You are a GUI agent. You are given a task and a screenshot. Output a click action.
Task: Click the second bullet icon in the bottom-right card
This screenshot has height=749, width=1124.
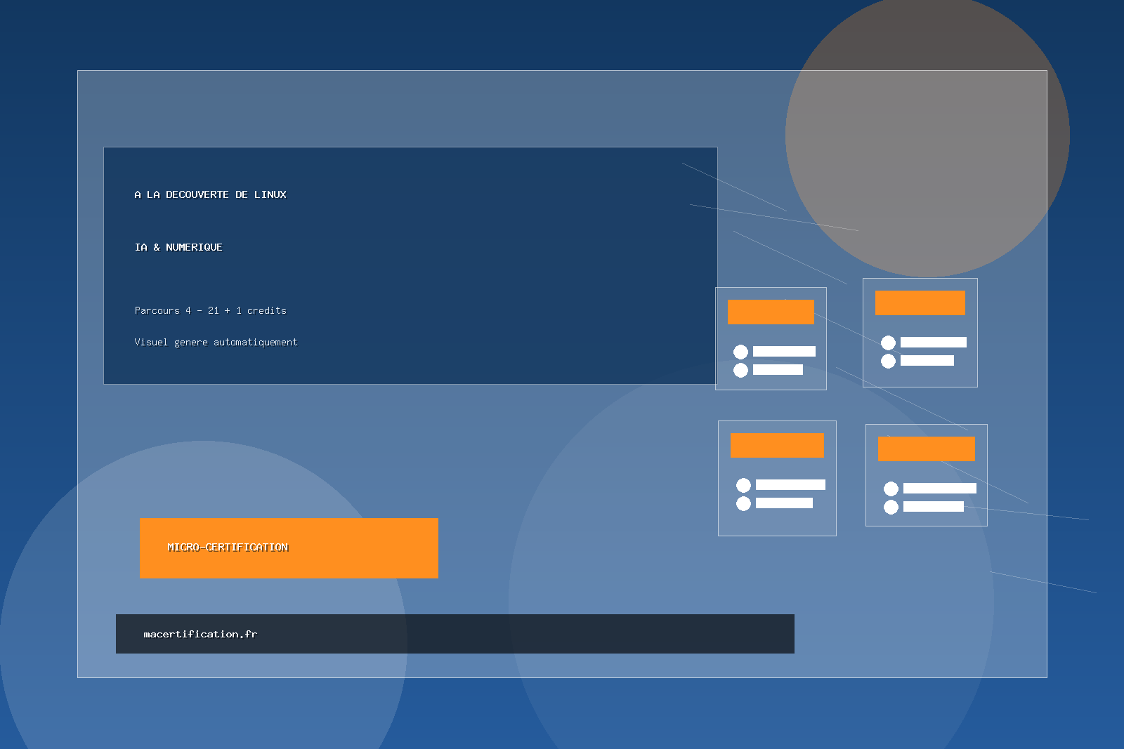click(x=891, y=508)
